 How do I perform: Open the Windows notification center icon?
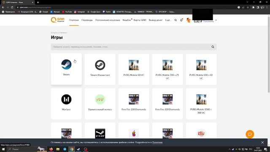(x=266, y=149)
